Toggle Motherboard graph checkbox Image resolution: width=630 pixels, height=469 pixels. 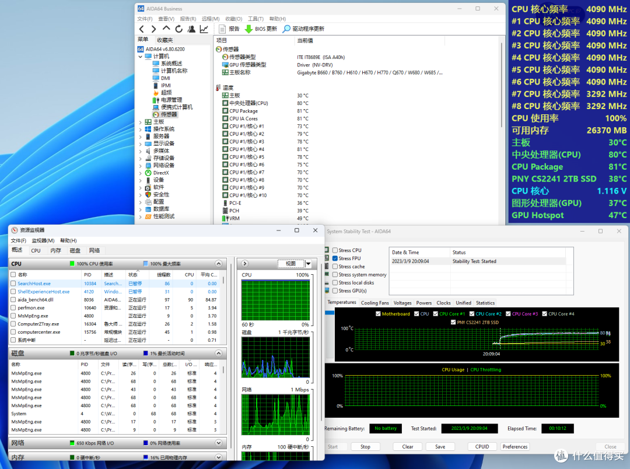coord(378,314)
